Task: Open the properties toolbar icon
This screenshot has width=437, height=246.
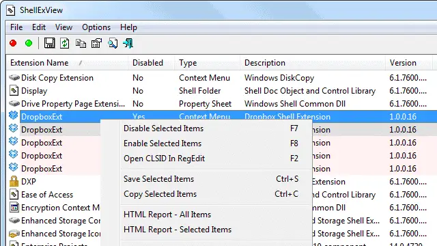Action: point(96,43)
